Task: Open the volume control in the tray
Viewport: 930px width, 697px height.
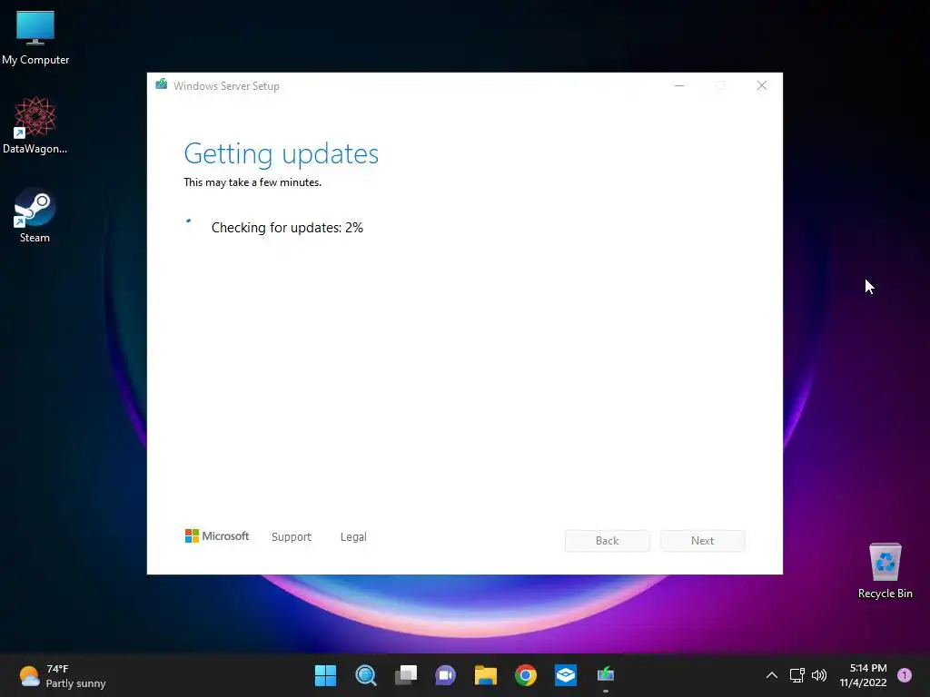Action: pos(819,675)
